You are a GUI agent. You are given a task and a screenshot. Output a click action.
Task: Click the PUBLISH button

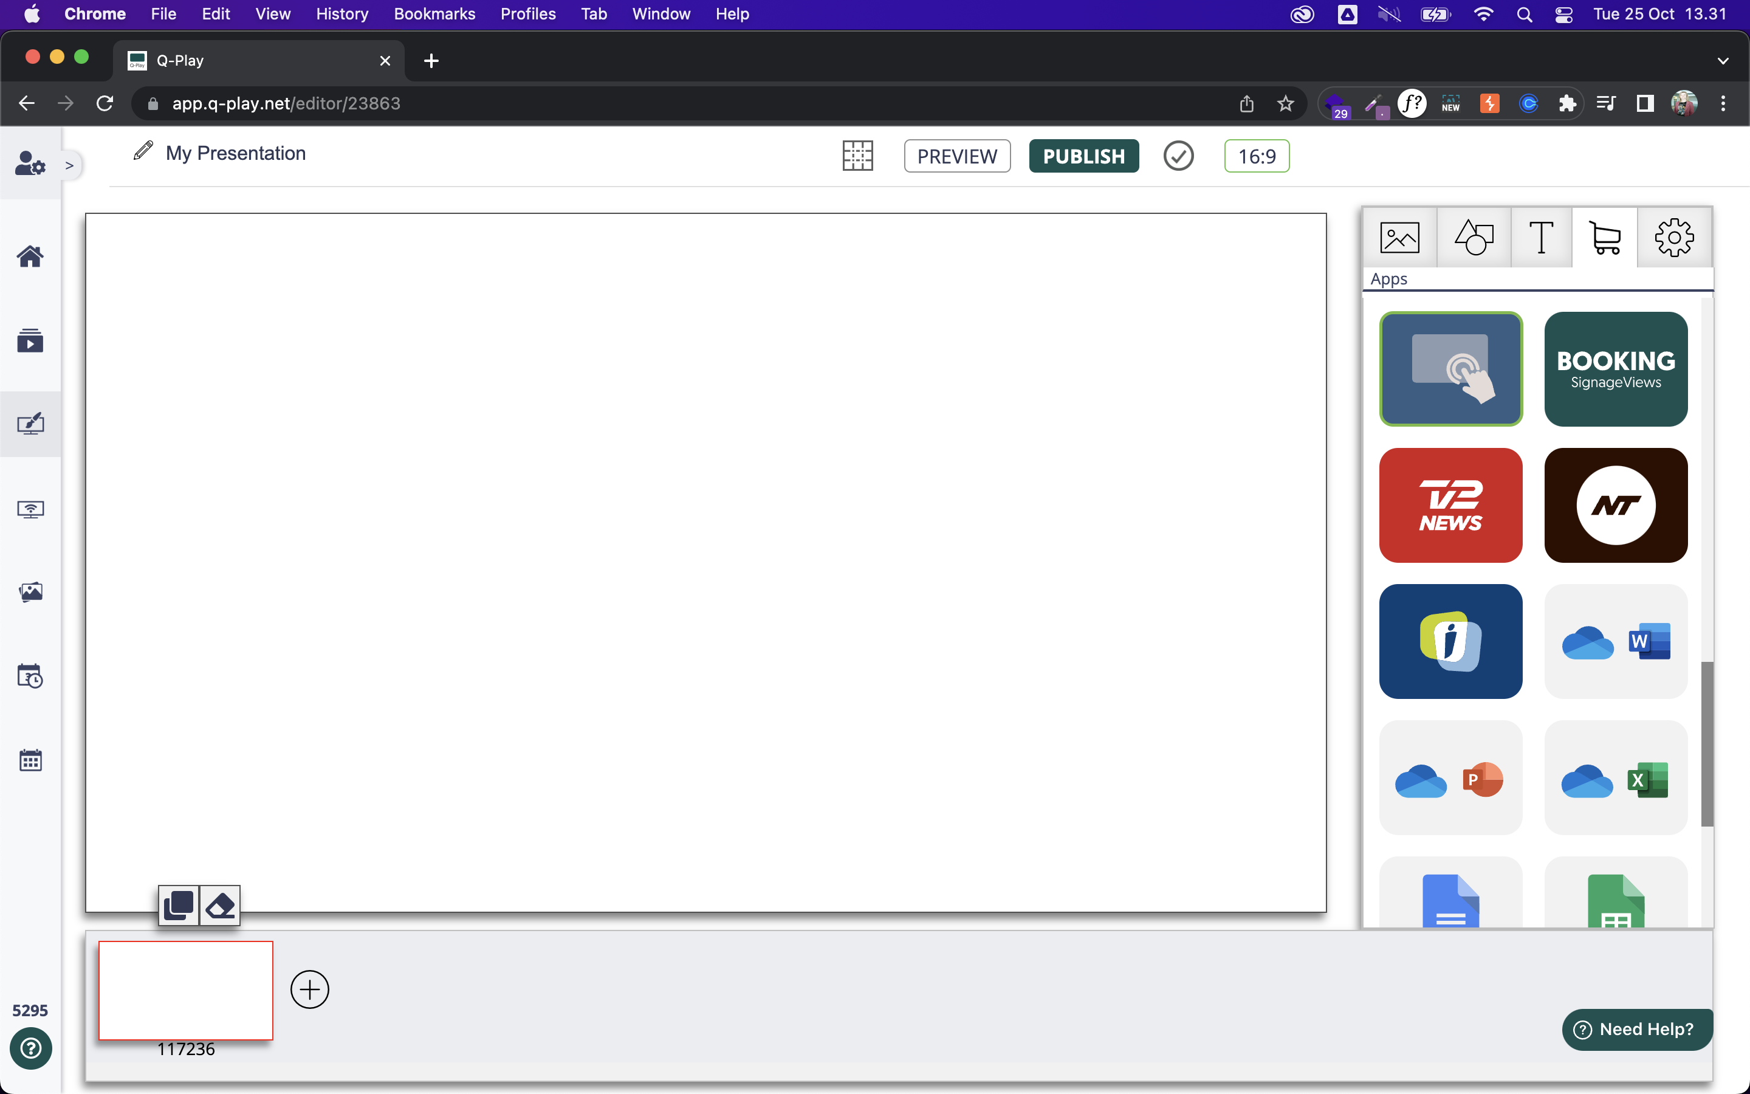click(1083, 156)
